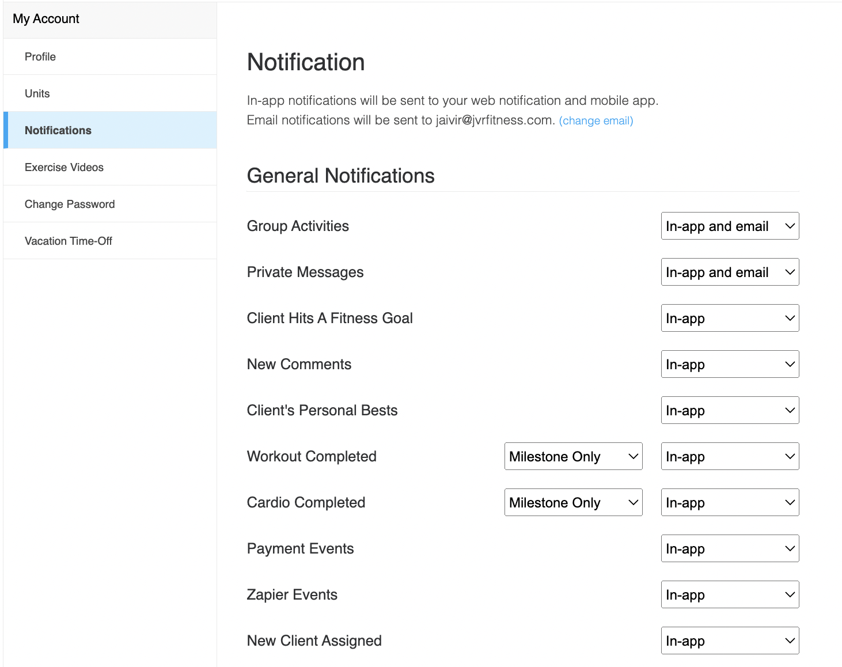Click the Cardio Completed label
The height and width of the screenshot is (667, 842).
tap(306, 502)
